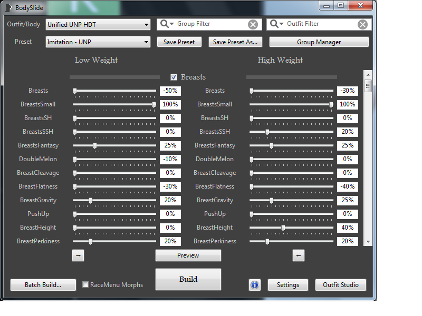Click low weight BreastFlatness value field -30%
This screenshot has width=422, height=316.
pos(170,187)
